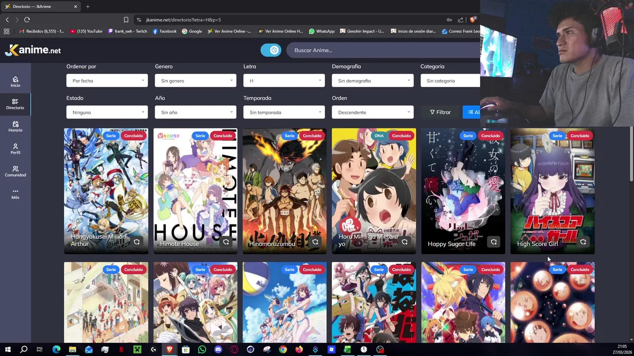Click the JkAnime.net logo
The width and height of the screenshot is (634, 356).
click(33, 50)
